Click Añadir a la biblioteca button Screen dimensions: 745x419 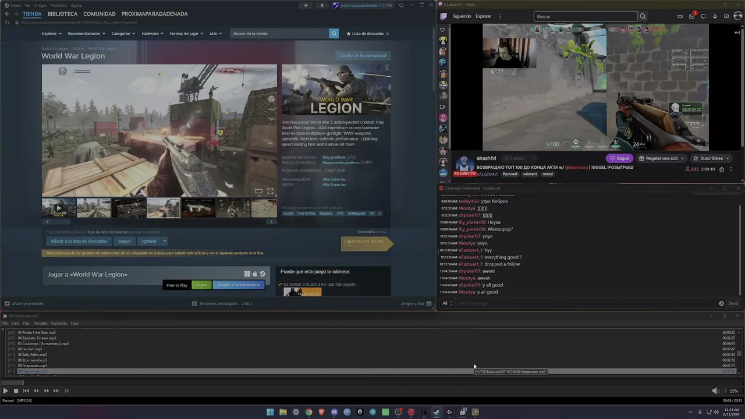pyautogui.click(x=239, y=285)
